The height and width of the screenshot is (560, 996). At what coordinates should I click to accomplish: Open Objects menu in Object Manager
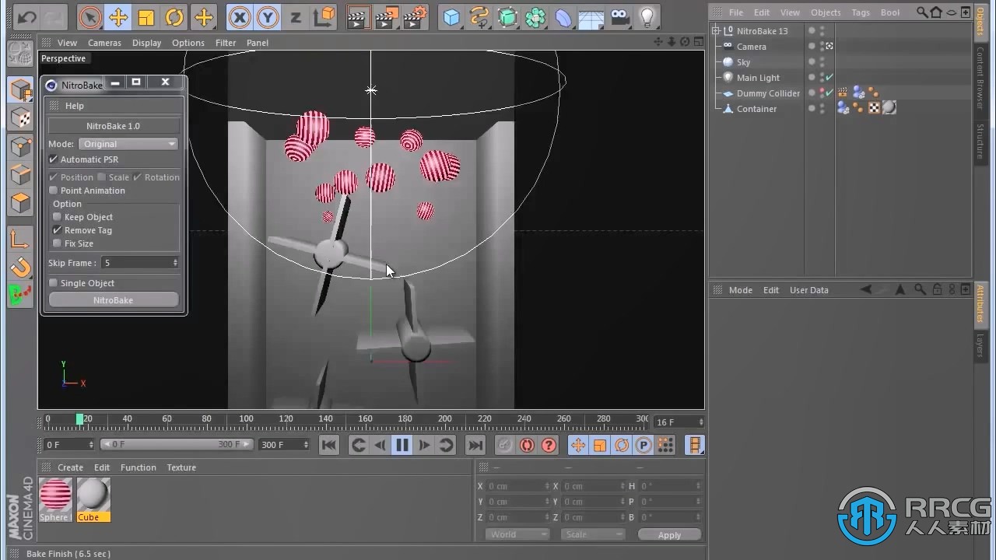(x=826, y=12)
